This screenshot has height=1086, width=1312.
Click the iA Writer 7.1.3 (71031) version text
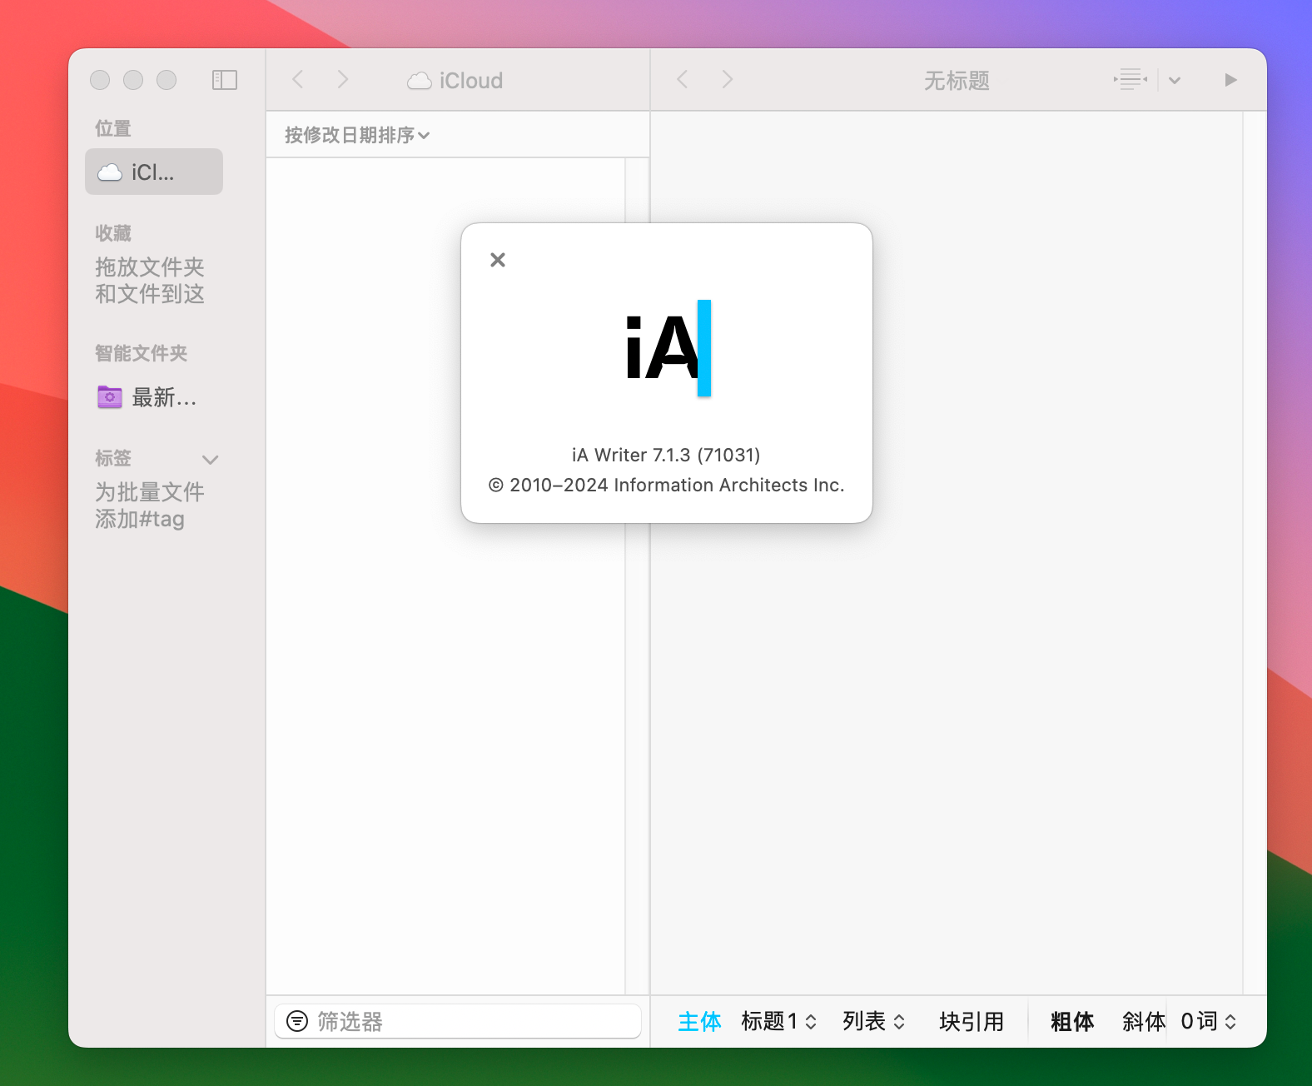666,455
